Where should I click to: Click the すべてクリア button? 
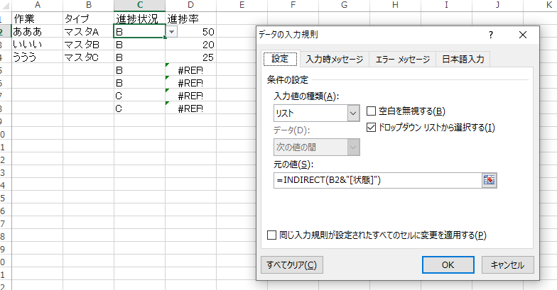tap(291, 265)
